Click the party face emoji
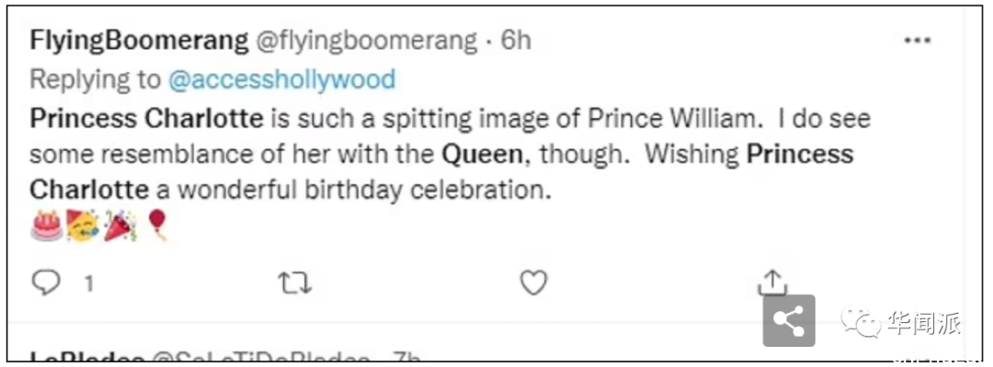 pyautogui.click(x=83, y=226)
